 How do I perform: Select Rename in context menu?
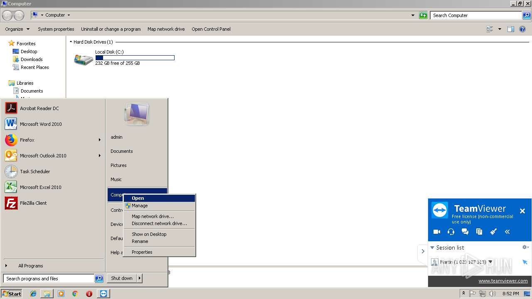[160, 241]
